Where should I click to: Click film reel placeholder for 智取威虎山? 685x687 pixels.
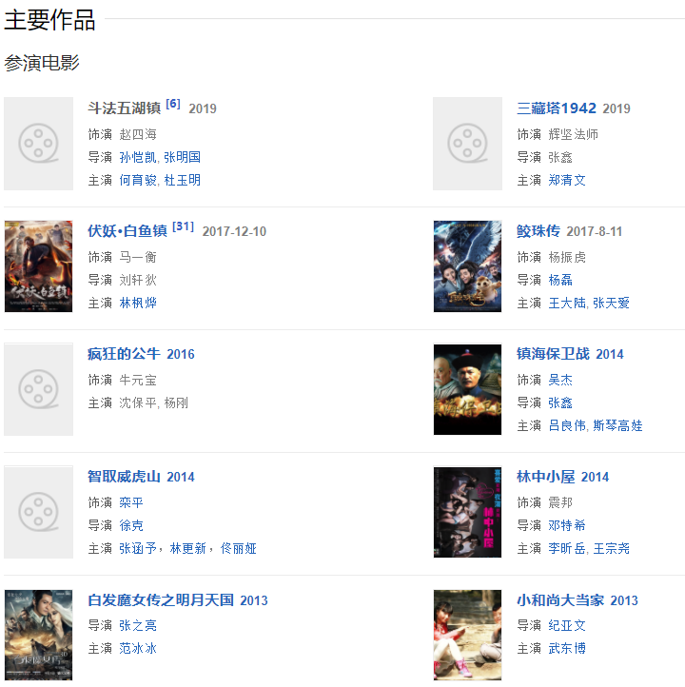tap(39, 512)
